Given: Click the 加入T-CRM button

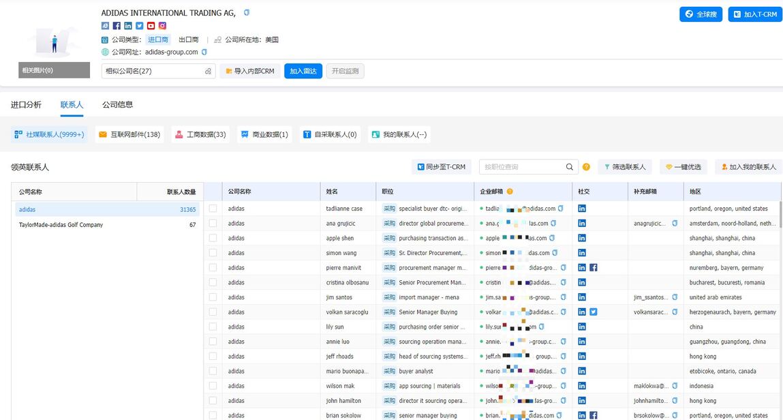Looking at the screenshot, I should (754, 14).
